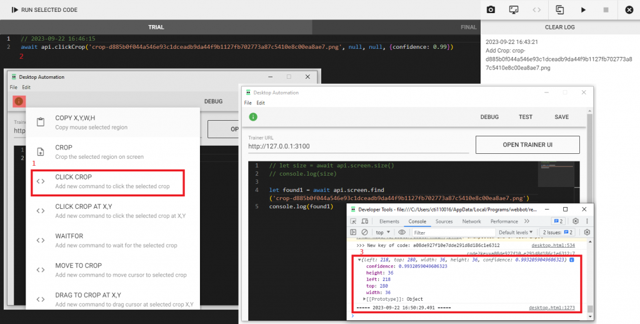Open the top context dropdown
The image size is (640, 324).
(x=383, y=232)
